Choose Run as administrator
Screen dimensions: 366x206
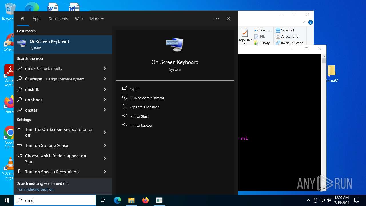(x=147, y=98)
